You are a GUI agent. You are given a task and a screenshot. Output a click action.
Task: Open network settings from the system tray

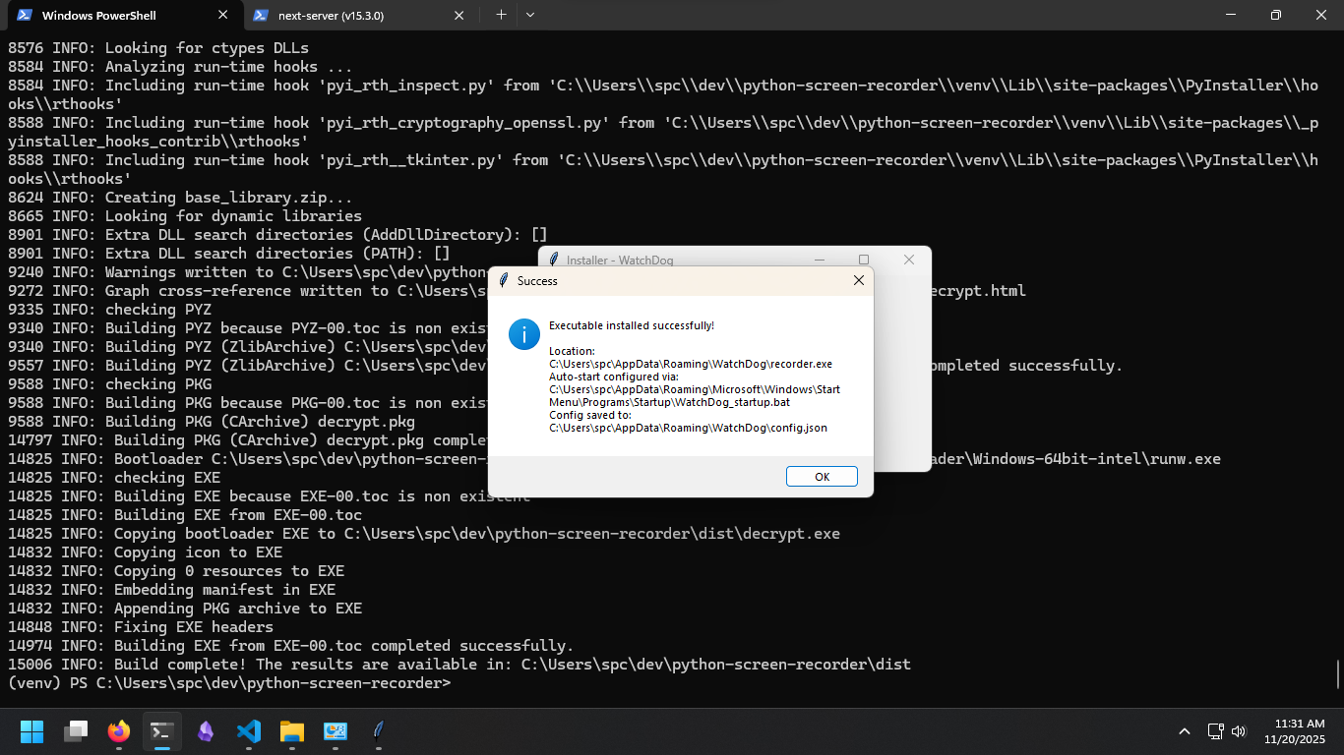pyautogui.click(x=1215, y=731)
